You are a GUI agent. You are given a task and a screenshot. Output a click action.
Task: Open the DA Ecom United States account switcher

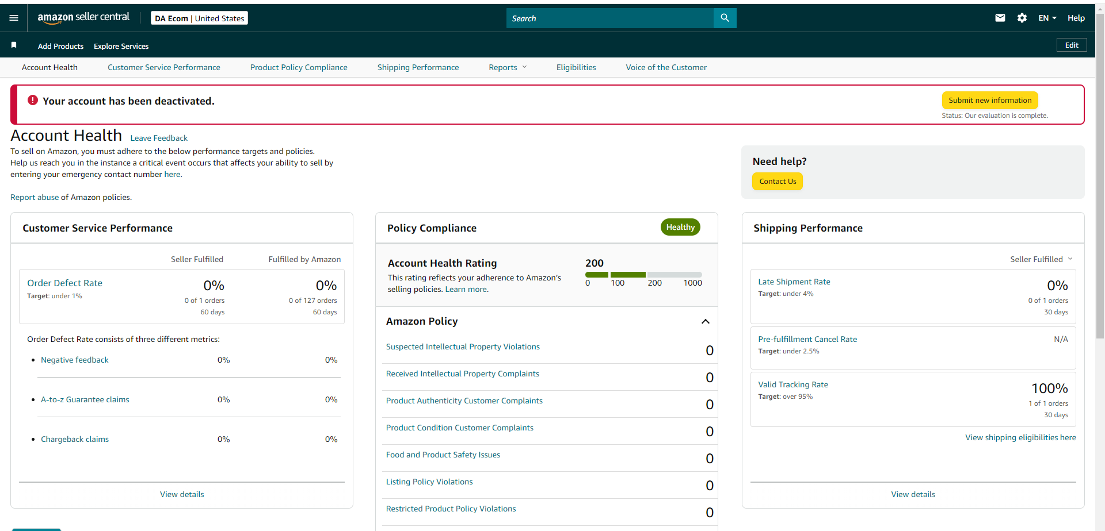click(199, 18)
